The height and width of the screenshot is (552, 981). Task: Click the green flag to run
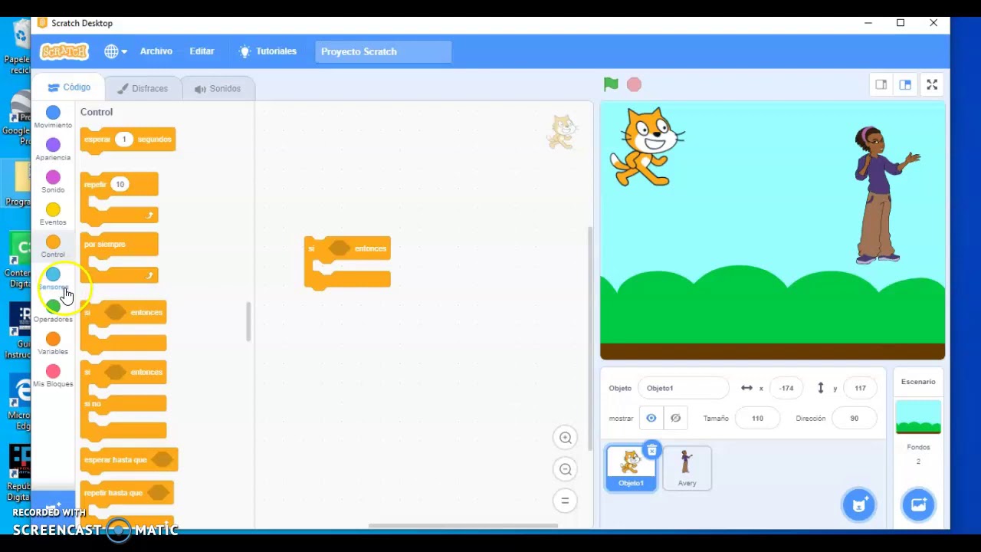coord(611,84)
